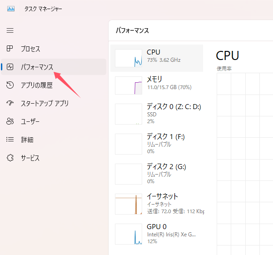Select the GPU 0 entry
Image resolution: width=273 pixels, height=255 pixels.
pyautogui.click(x=157, y=234)
